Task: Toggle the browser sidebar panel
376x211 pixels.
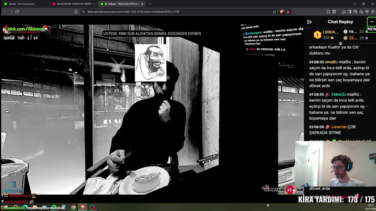Action: 349,12
